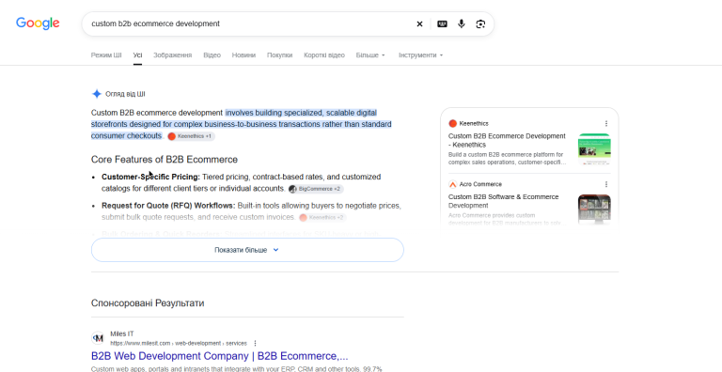The image size is (722, 372).
Task: Click the Miles IT favicon
Action: click(98, 338)
